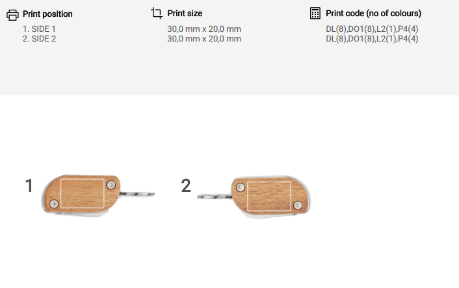Select the Print position heading
The height and width of the screenshot is (288, 459).
[x=47, y=14]
